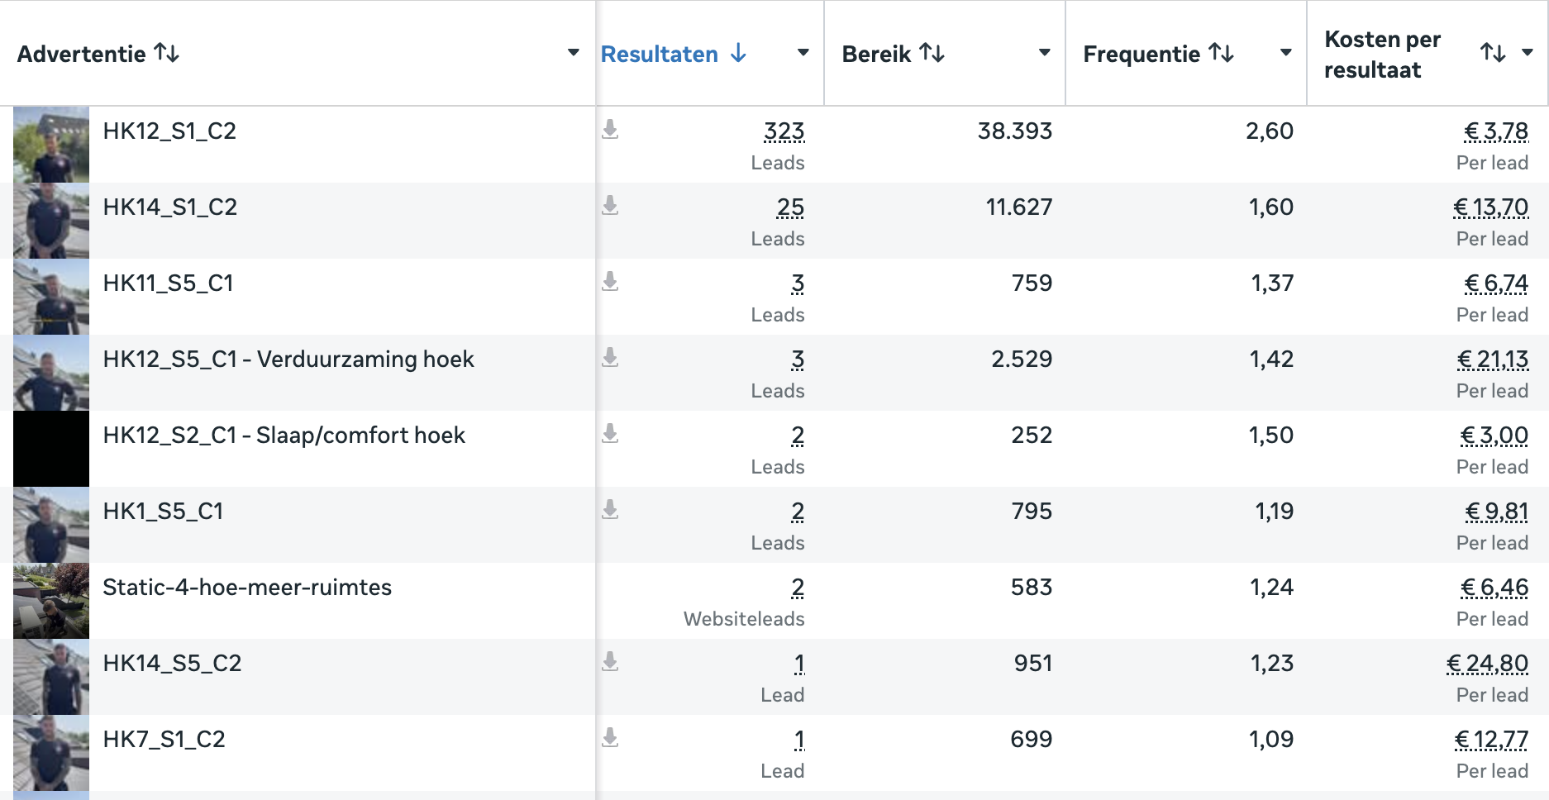Open the Static-4-hoe-meer-ruimtes ad thumbnail

tap(51, 601)
